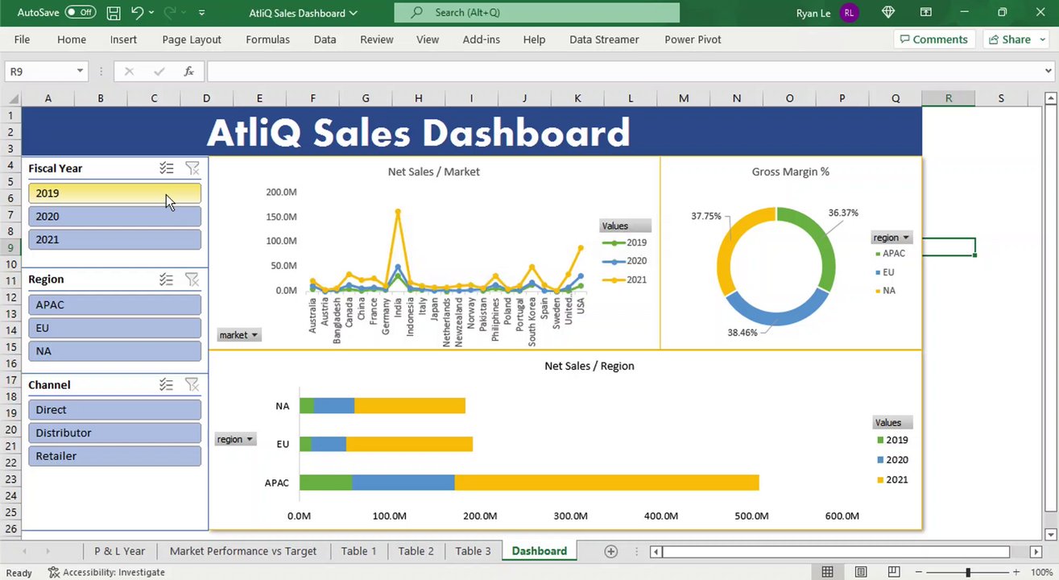
Task: Clear the Channel slicer filter
Action: (x=192, y=385)
